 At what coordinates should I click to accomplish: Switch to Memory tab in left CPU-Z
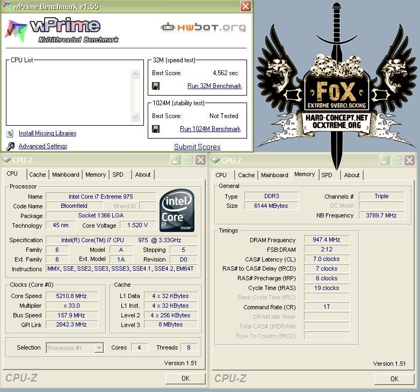pos(96,175)
